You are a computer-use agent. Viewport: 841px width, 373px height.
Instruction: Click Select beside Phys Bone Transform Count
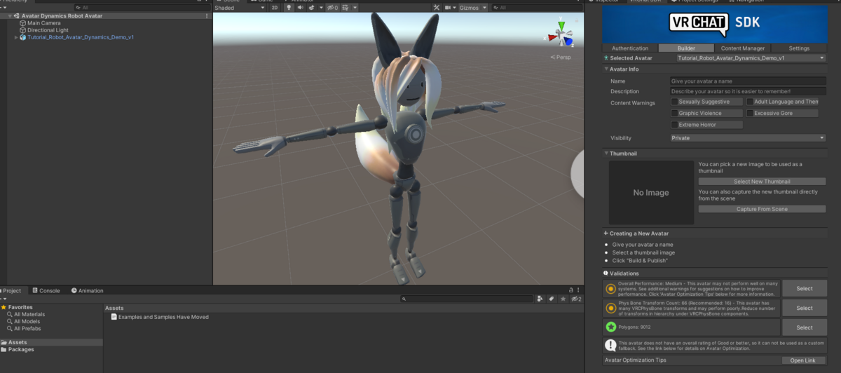[x=805, y=308]
